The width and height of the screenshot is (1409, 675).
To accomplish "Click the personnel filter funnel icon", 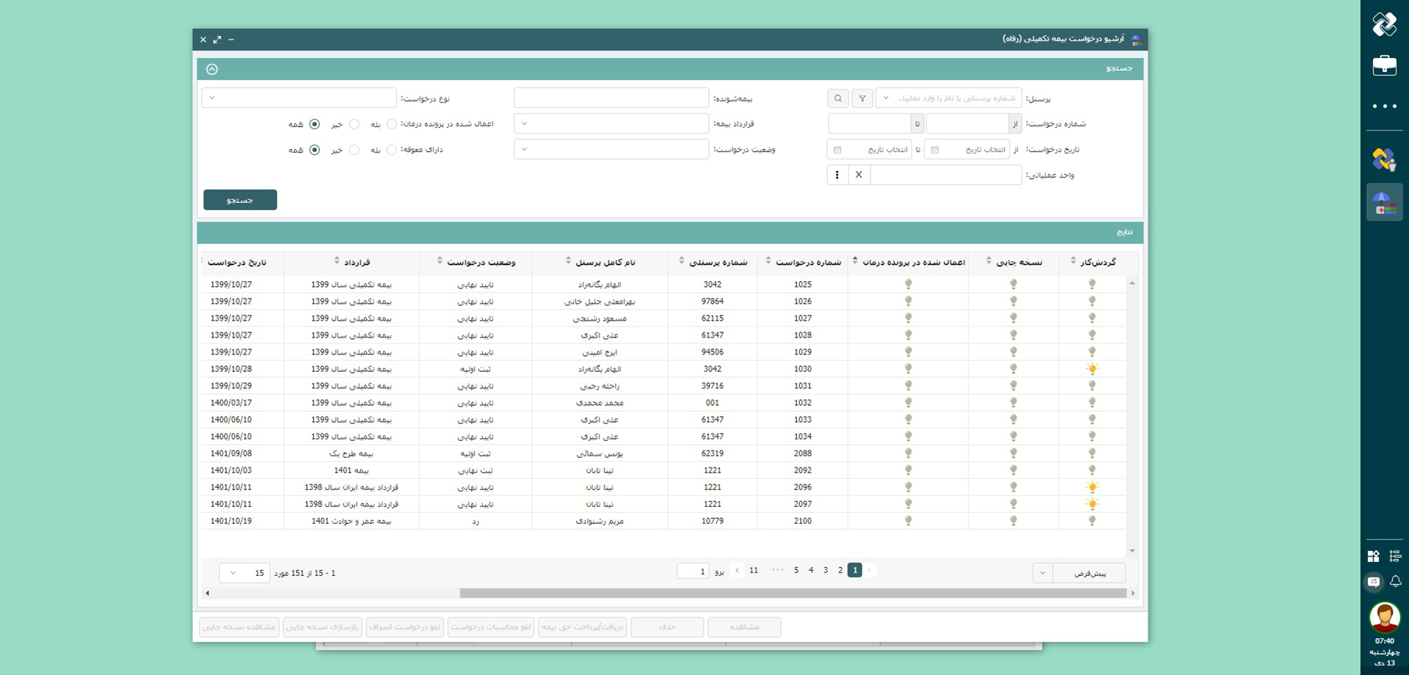I will point(862,98).
